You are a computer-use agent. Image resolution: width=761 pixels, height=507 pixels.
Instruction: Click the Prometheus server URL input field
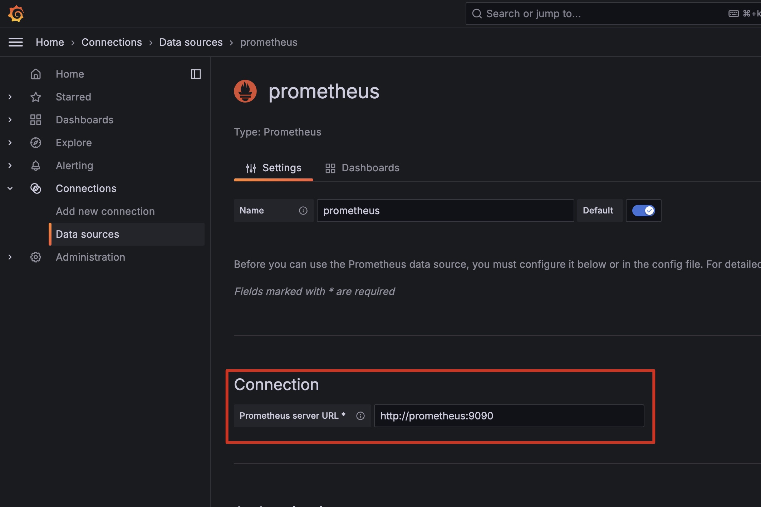pos(509,416)
